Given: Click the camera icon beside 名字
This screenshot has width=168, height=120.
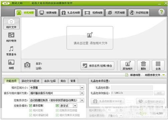Looking at the screenshot, I should [27, 65].
